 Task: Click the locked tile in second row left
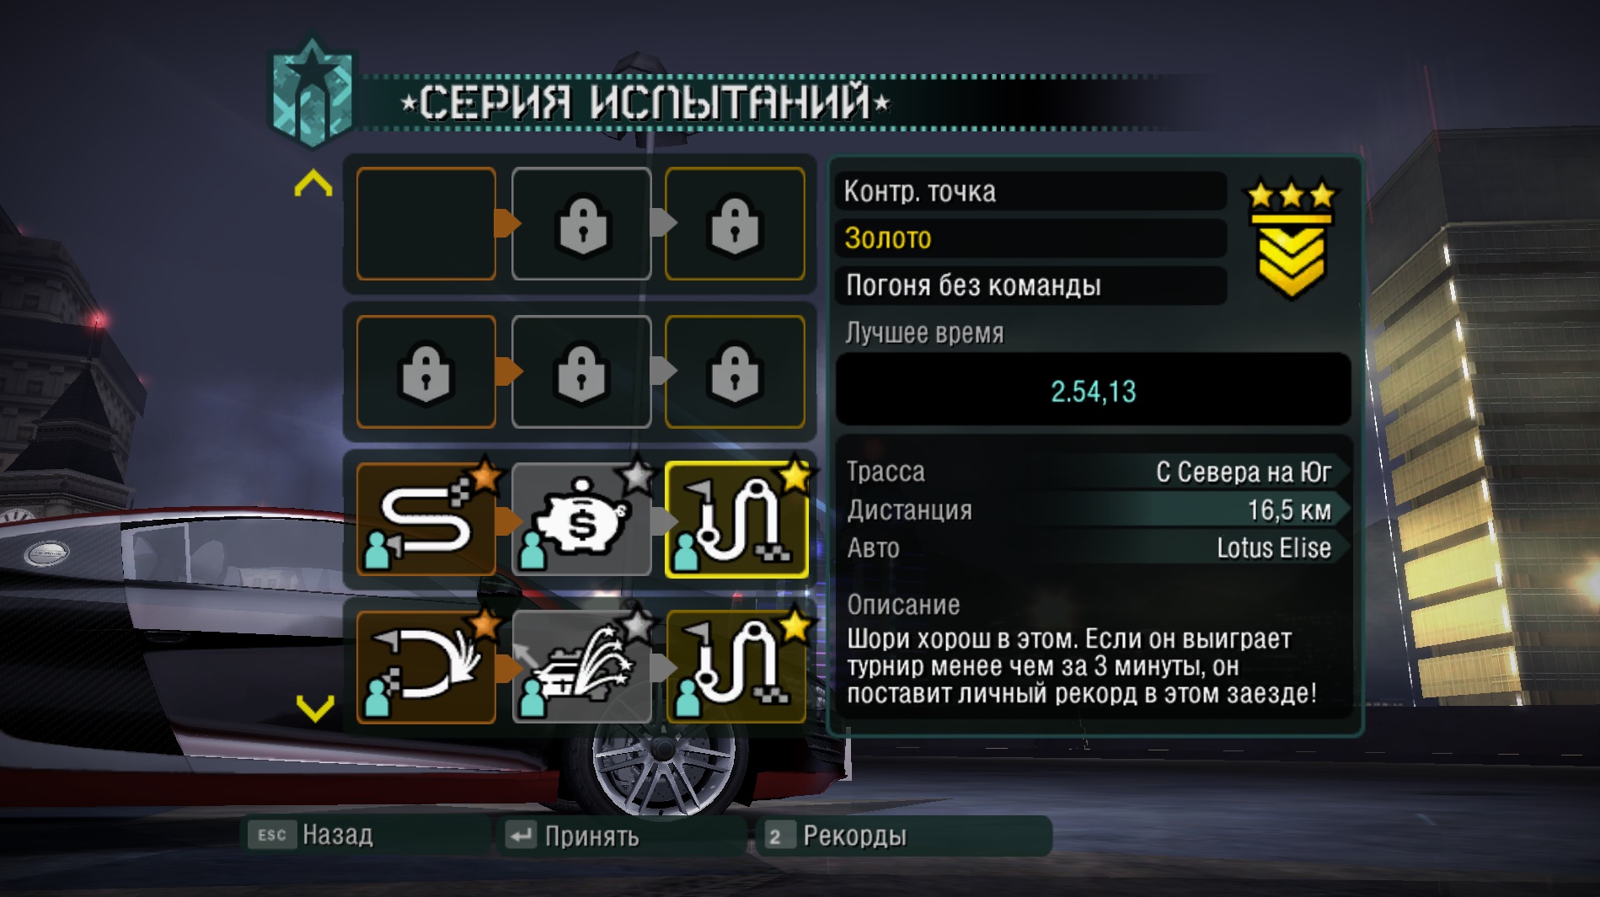tap(426, 371)
